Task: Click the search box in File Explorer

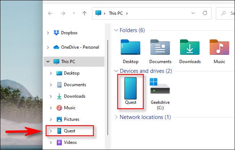Action: click(x=226, y=13)
